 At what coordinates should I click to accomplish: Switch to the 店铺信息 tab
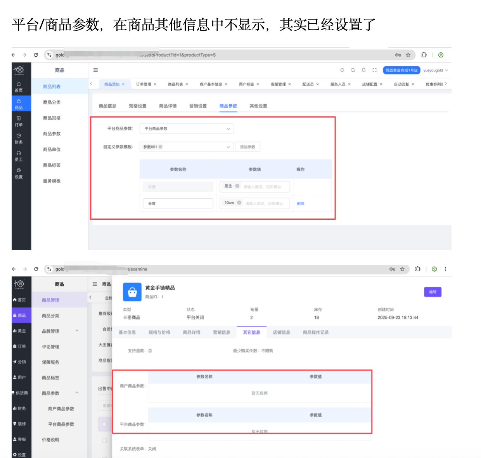pos(281,332)
